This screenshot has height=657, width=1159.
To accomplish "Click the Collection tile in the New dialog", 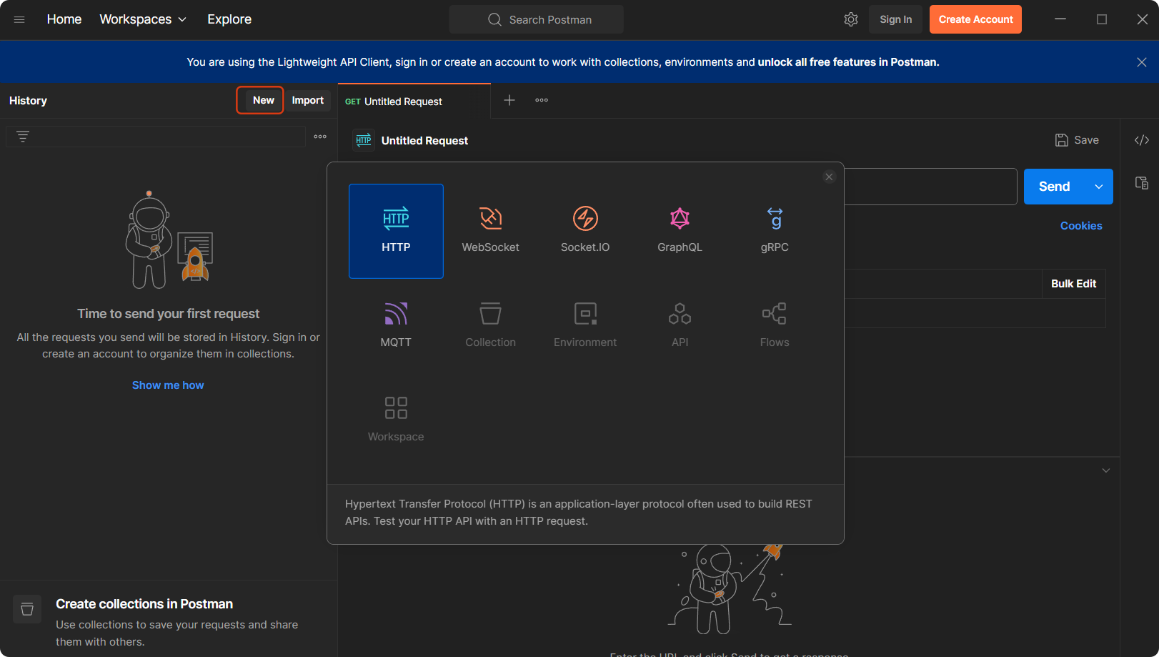I will [x=491, y=326].
